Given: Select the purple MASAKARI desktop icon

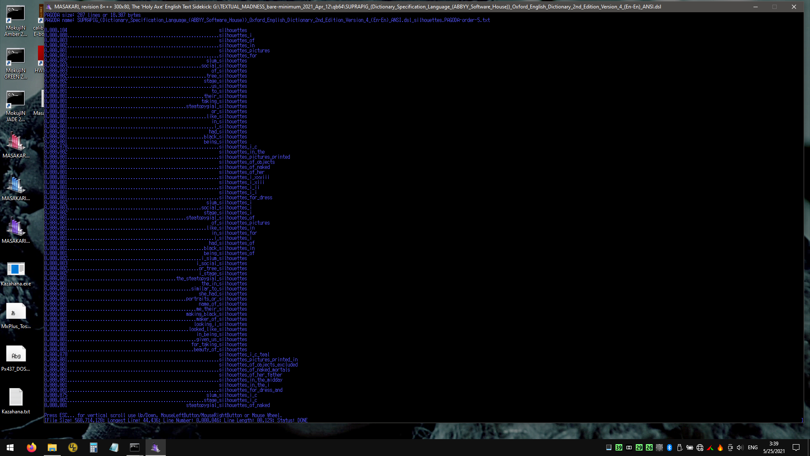Looking at the screenshot, I should (x=16, y=231).
